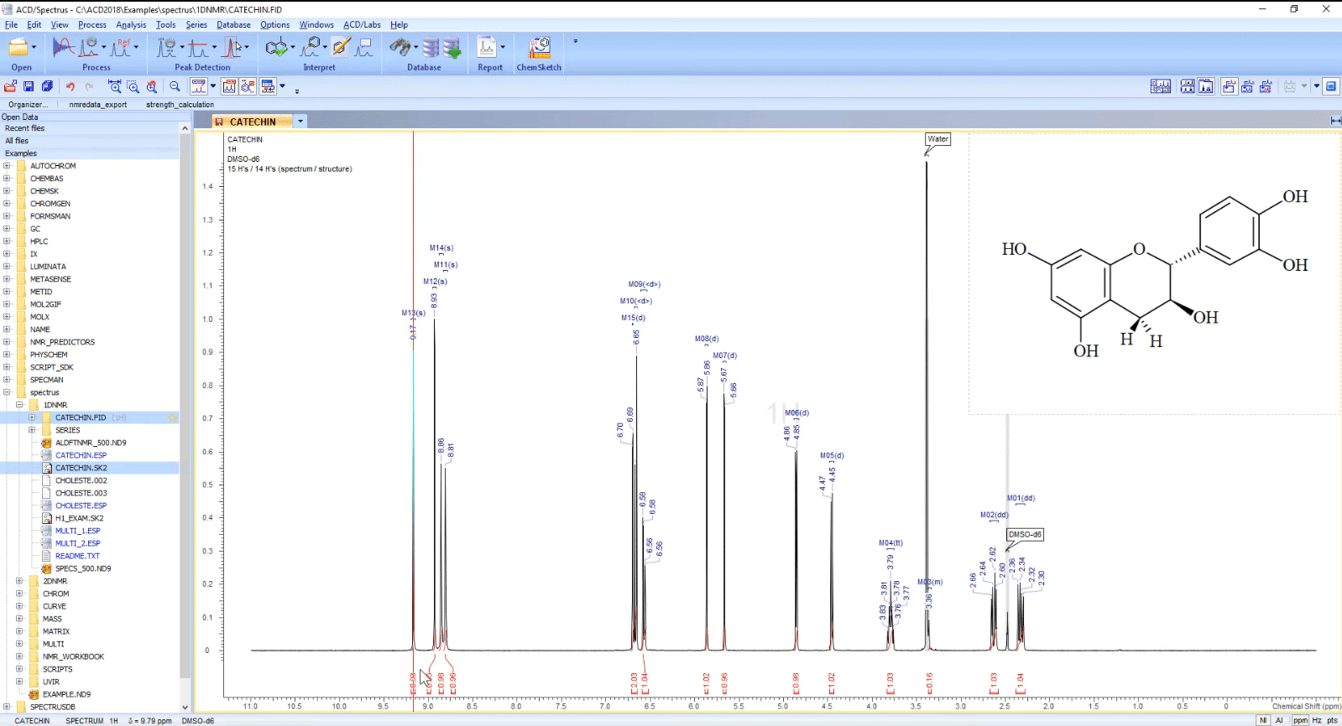Switch to the strength_calculation tab
1342x726 pixels.
[180, 105]
